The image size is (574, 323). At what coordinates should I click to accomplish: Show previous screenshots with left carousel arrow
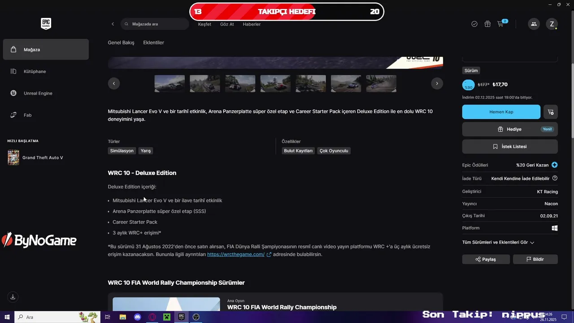coord(114,83)
